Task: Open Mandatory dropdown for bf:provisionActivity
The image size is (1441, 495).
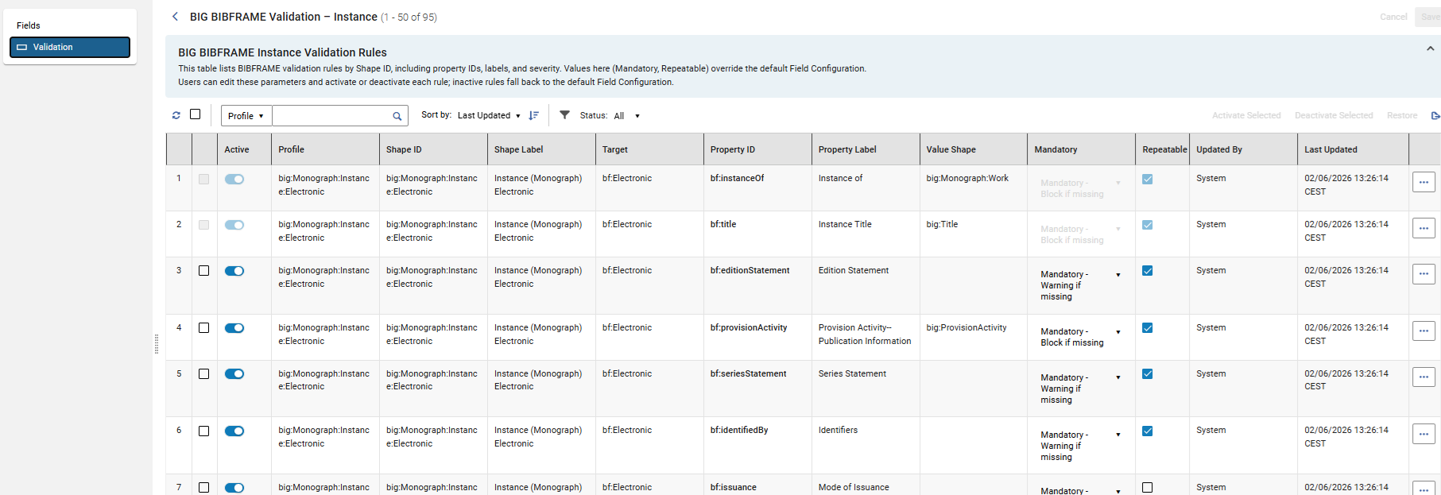Action: tap(1081, 337)
